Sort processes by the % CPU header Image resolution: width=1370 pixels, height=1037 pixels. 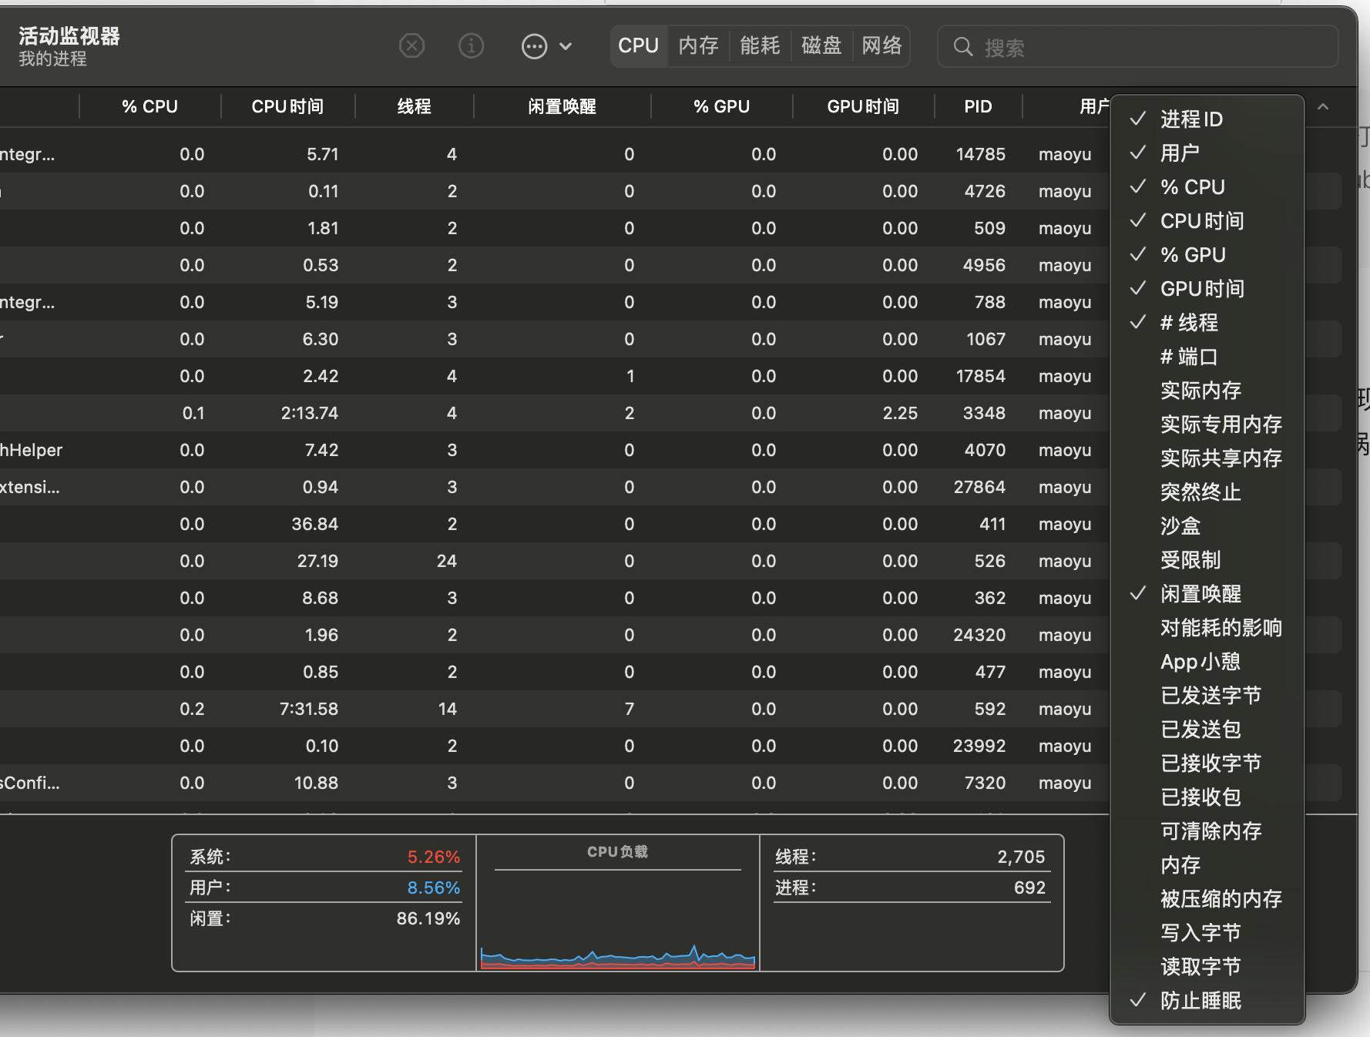pos(149,106)
